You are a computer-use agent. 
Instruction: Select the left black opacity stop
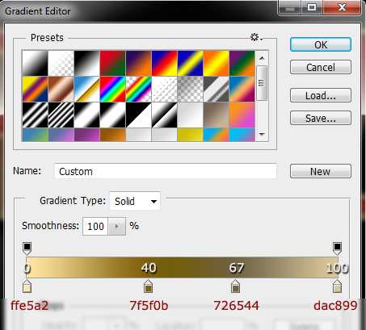point(27,249)
